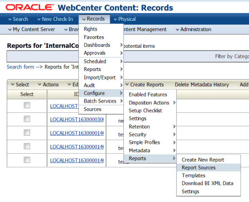The width and height of the screenshot is (249, 202).
Task: Select Rights in the Records menu
Action: point(101,29)
